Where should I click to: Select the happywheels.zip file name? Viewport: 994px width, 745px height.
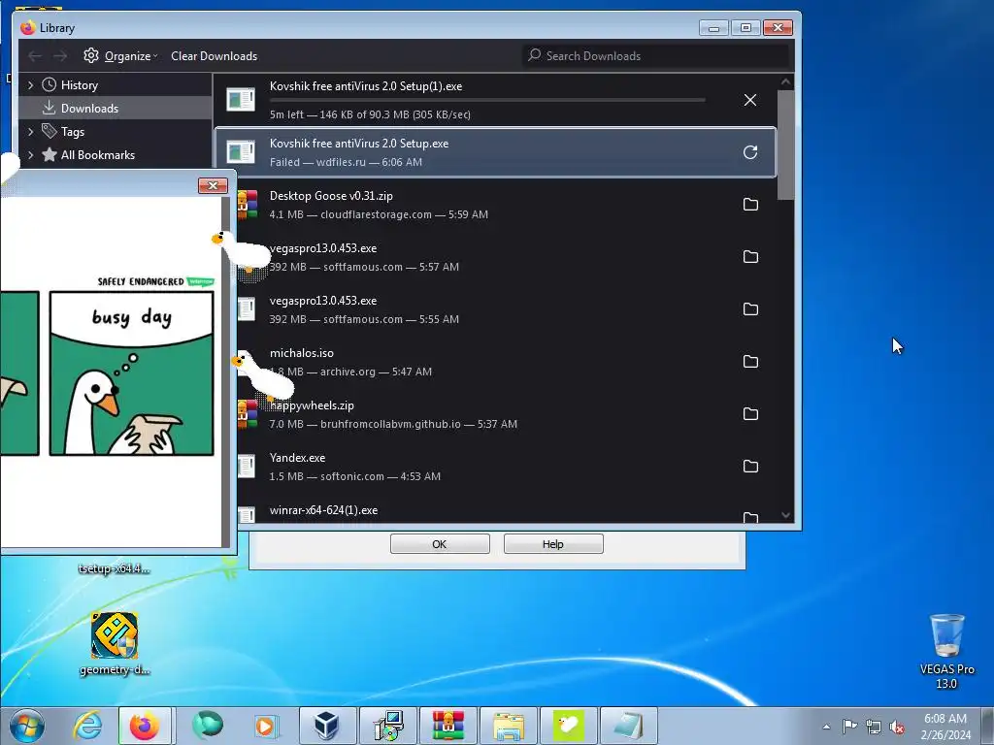coord(312,405)
